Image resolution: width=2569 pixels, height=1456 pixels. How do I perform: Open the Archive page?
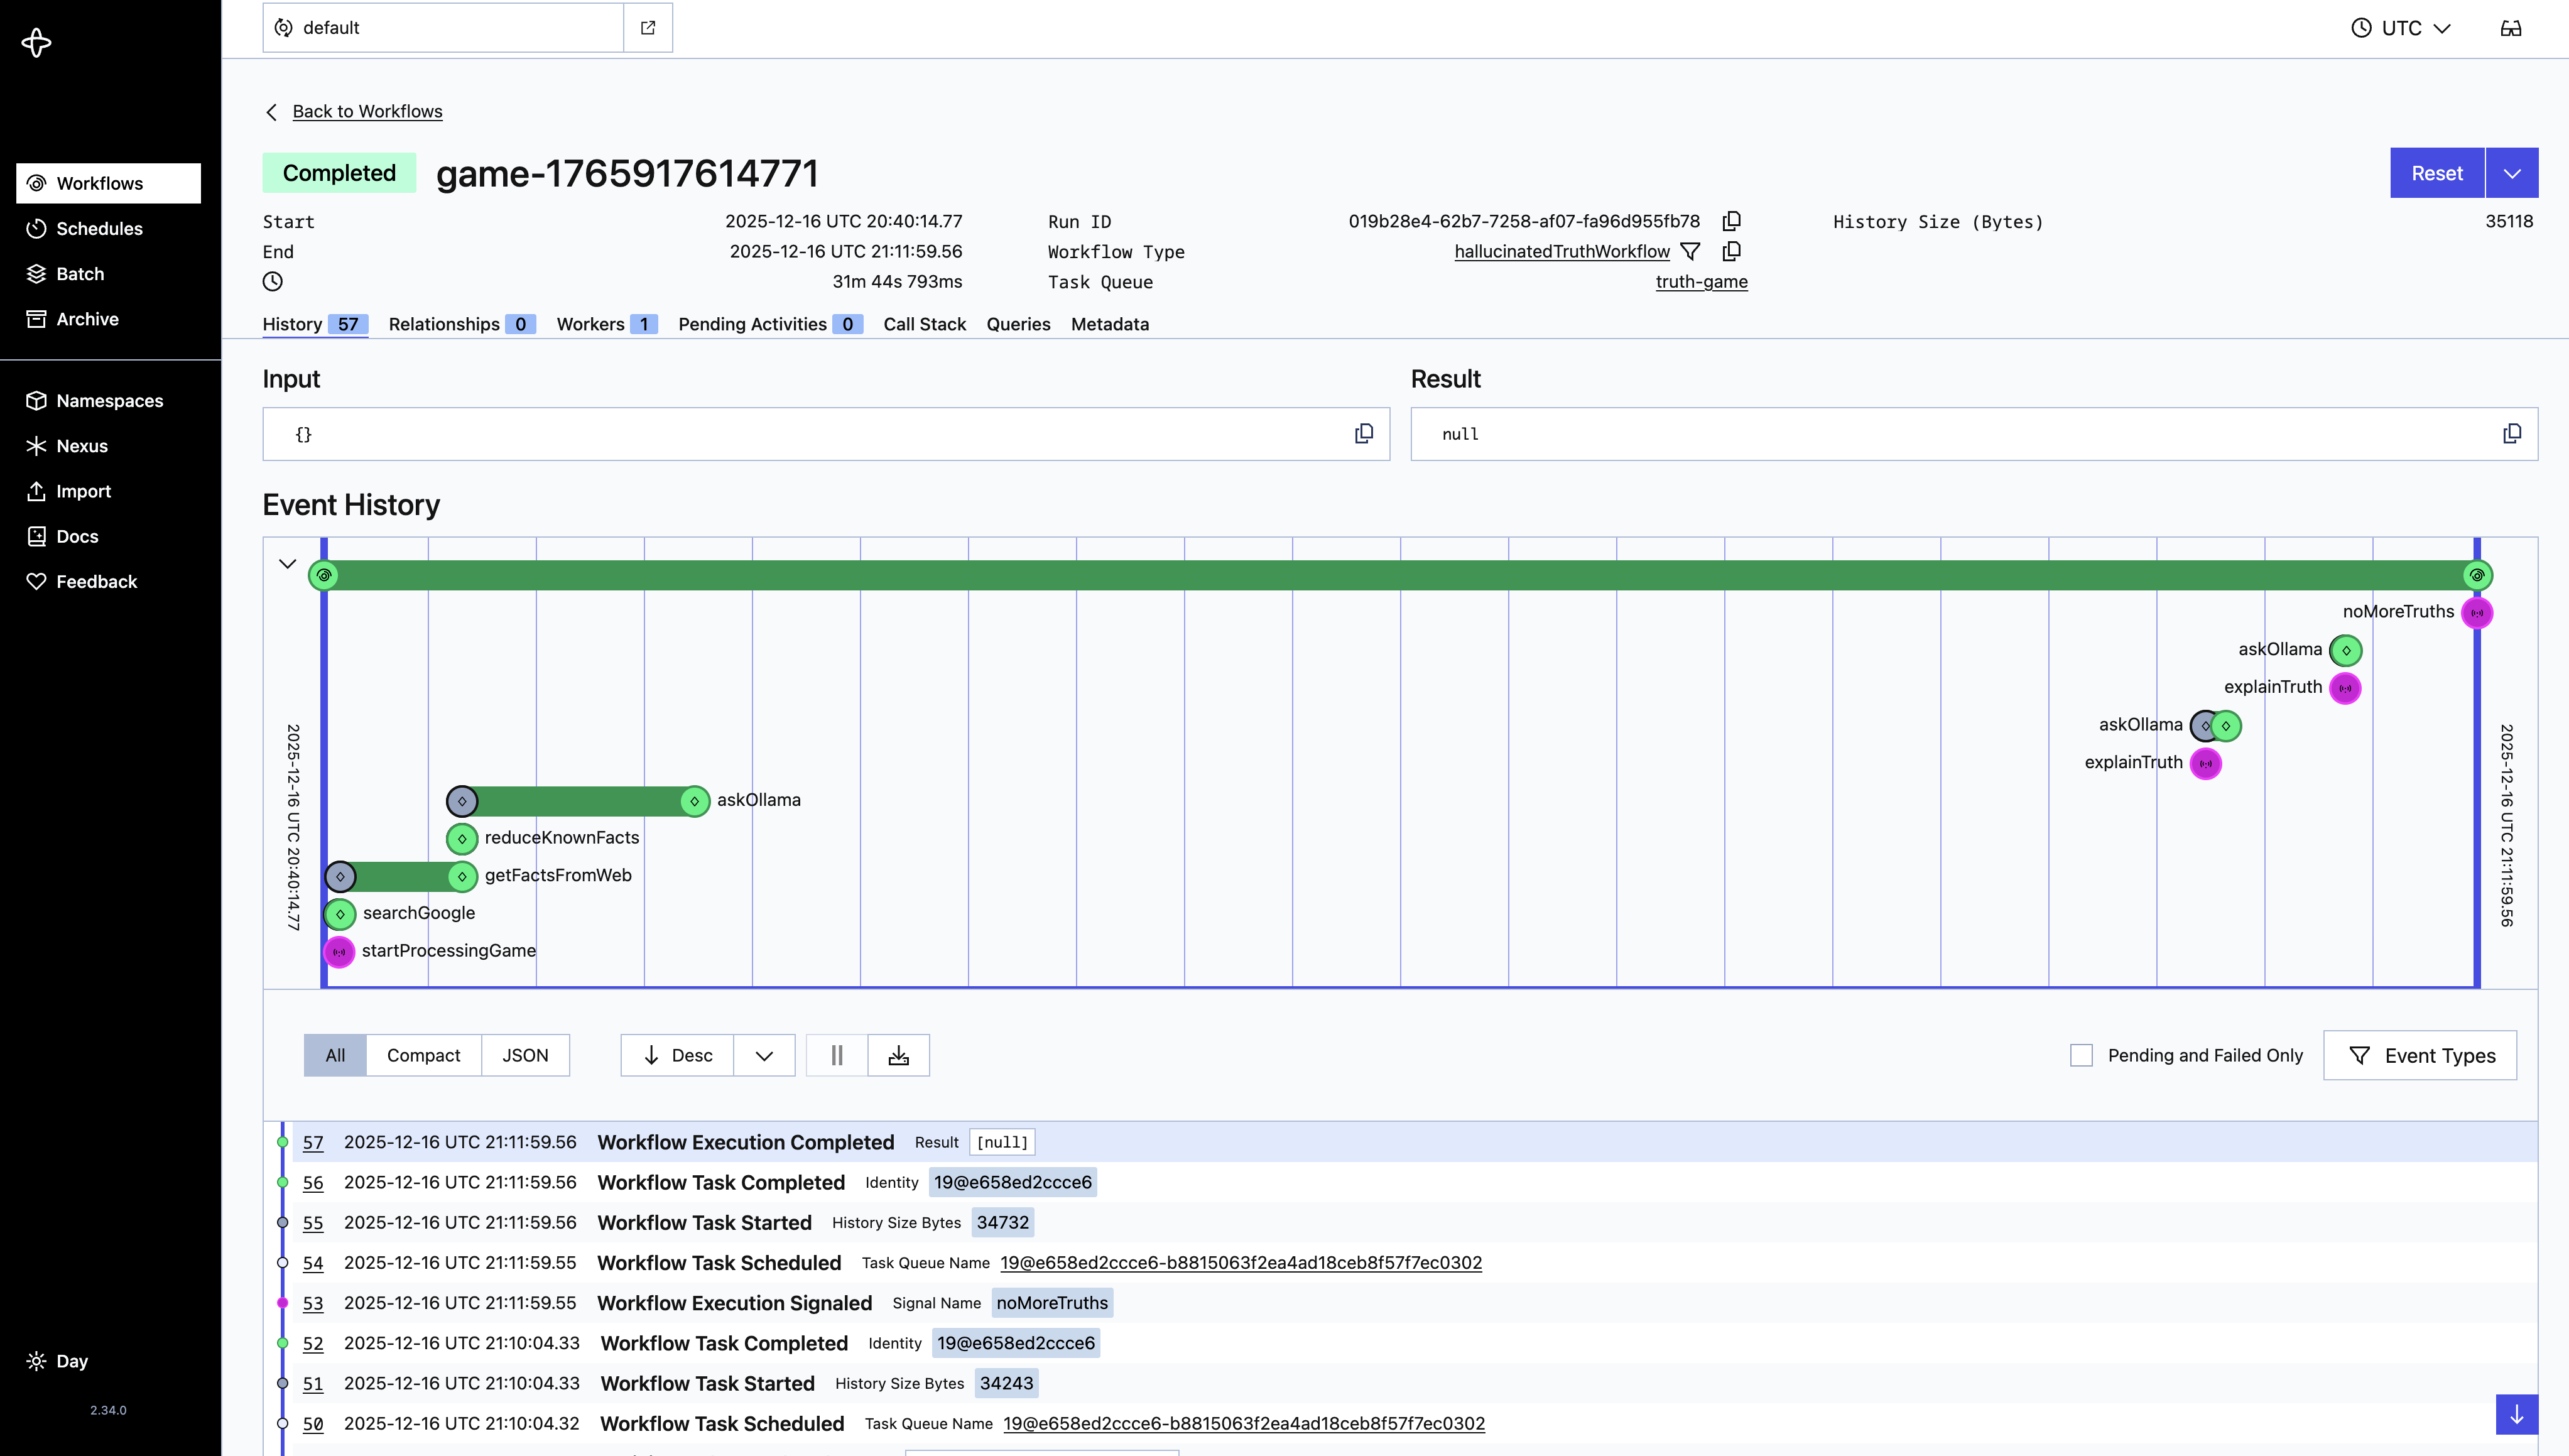point(108,319)
